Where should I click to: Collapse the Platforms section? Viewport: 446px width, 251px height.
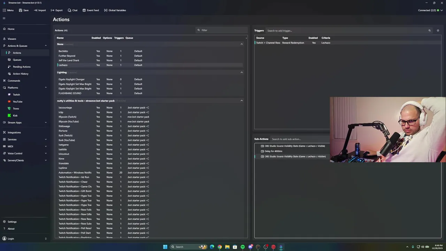46,88
